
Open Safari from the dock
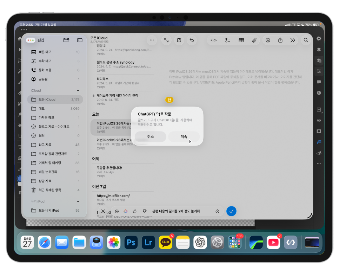pyautogui.click(x=45, y=242)
